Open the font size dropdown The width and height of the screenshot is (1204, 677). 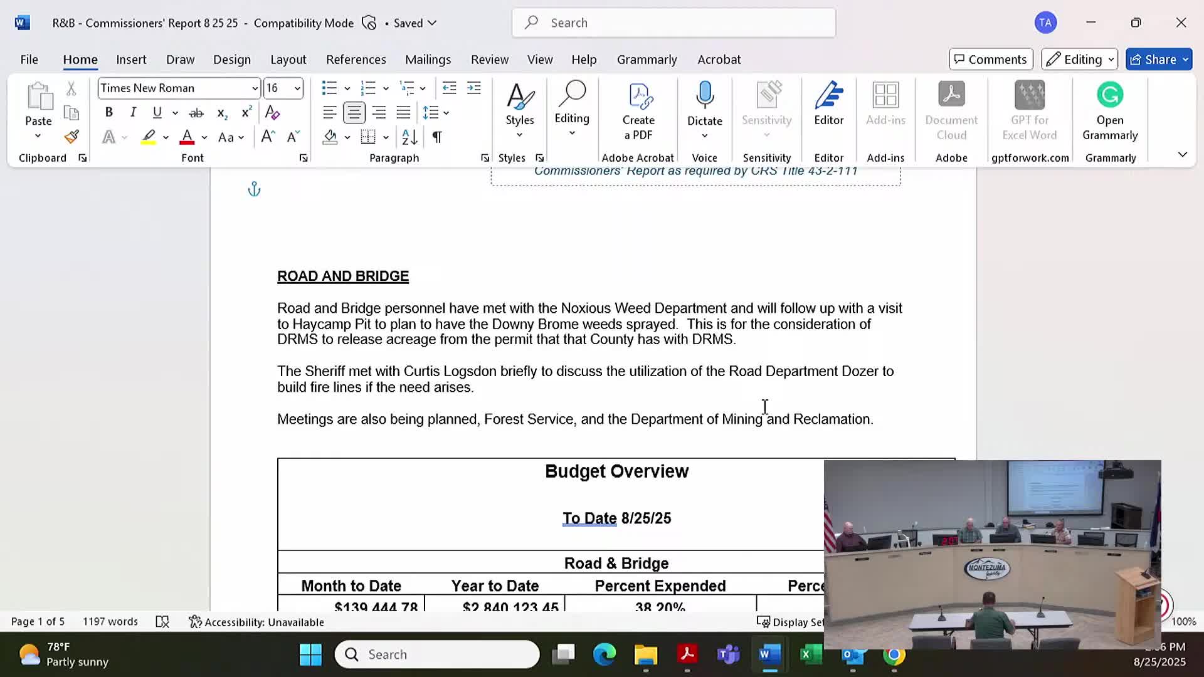(x=297, y=88)
